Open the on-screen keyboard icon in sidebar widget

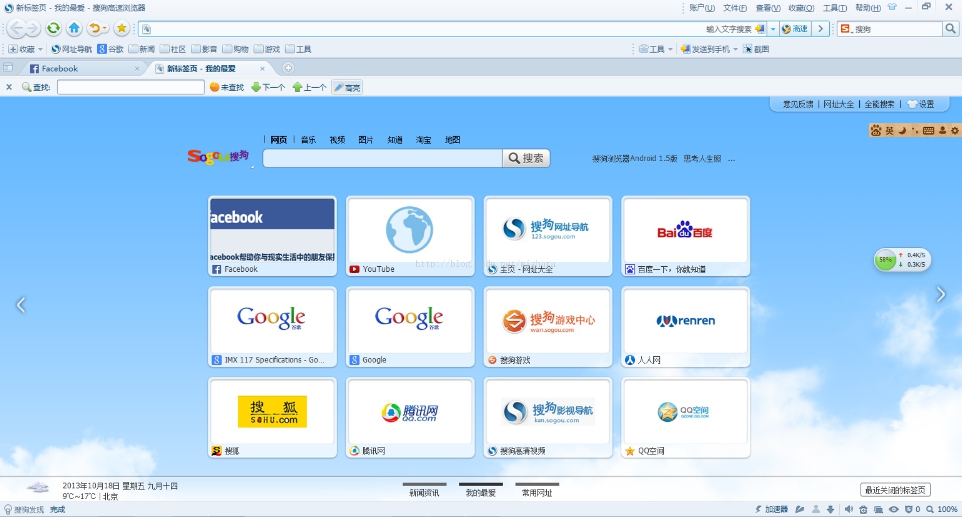click(x=929, y=131)
